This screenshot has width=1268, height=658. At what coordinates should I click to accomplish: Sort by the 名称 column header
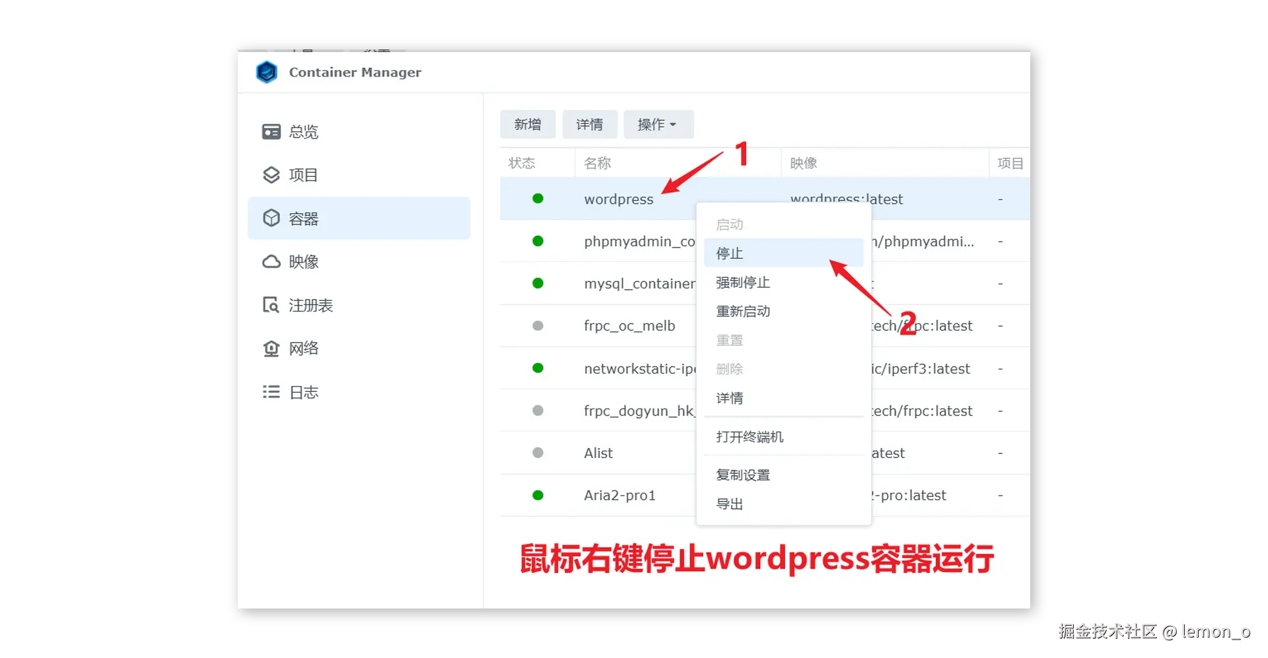point(596,163)
